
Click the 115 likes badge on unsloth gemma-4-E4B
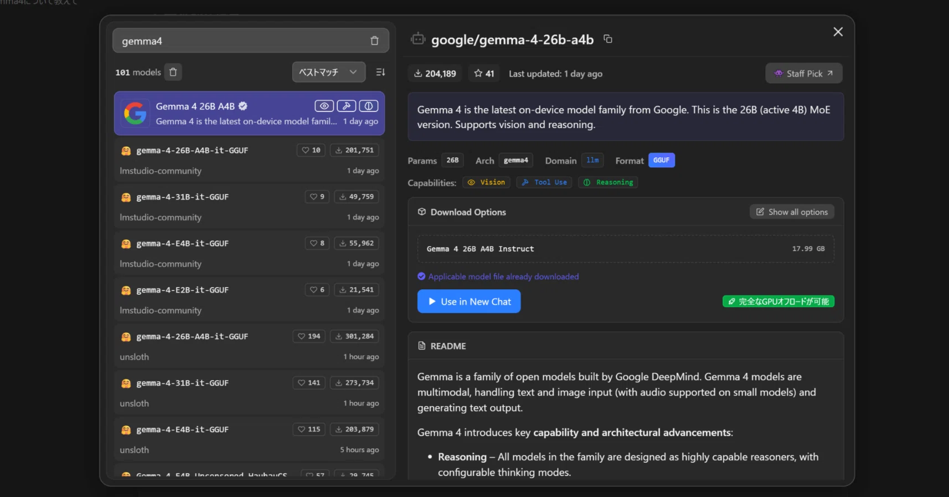(309, 429)
